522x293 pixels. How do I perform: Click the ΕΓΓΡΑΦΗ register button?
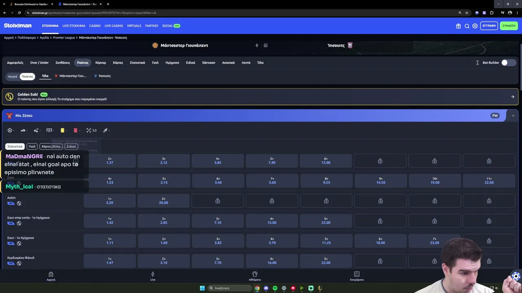489,26
